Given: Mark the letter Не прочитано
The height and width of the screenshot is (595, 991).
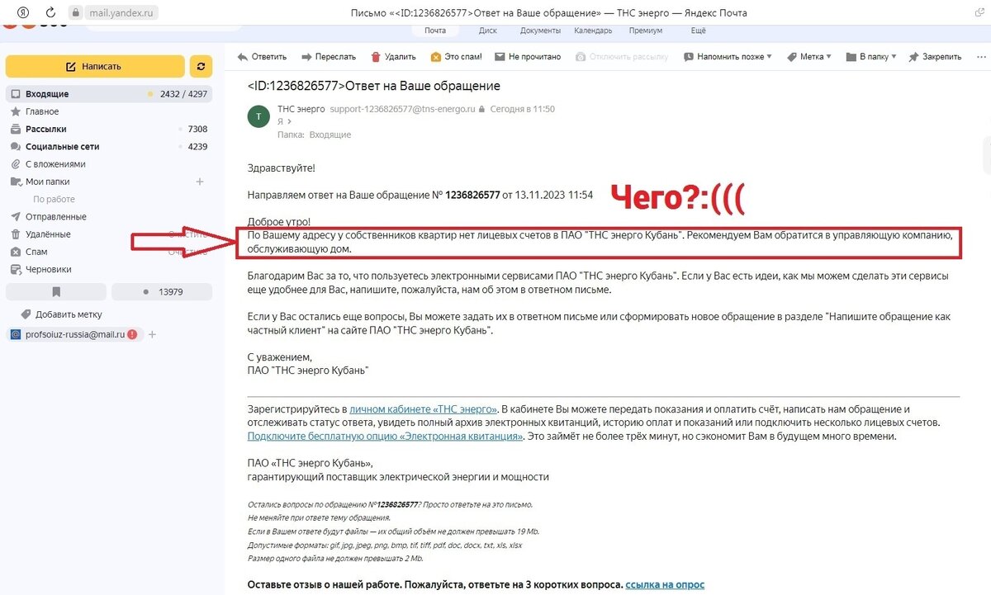Looking at the screenshot, I should point(528,57).
